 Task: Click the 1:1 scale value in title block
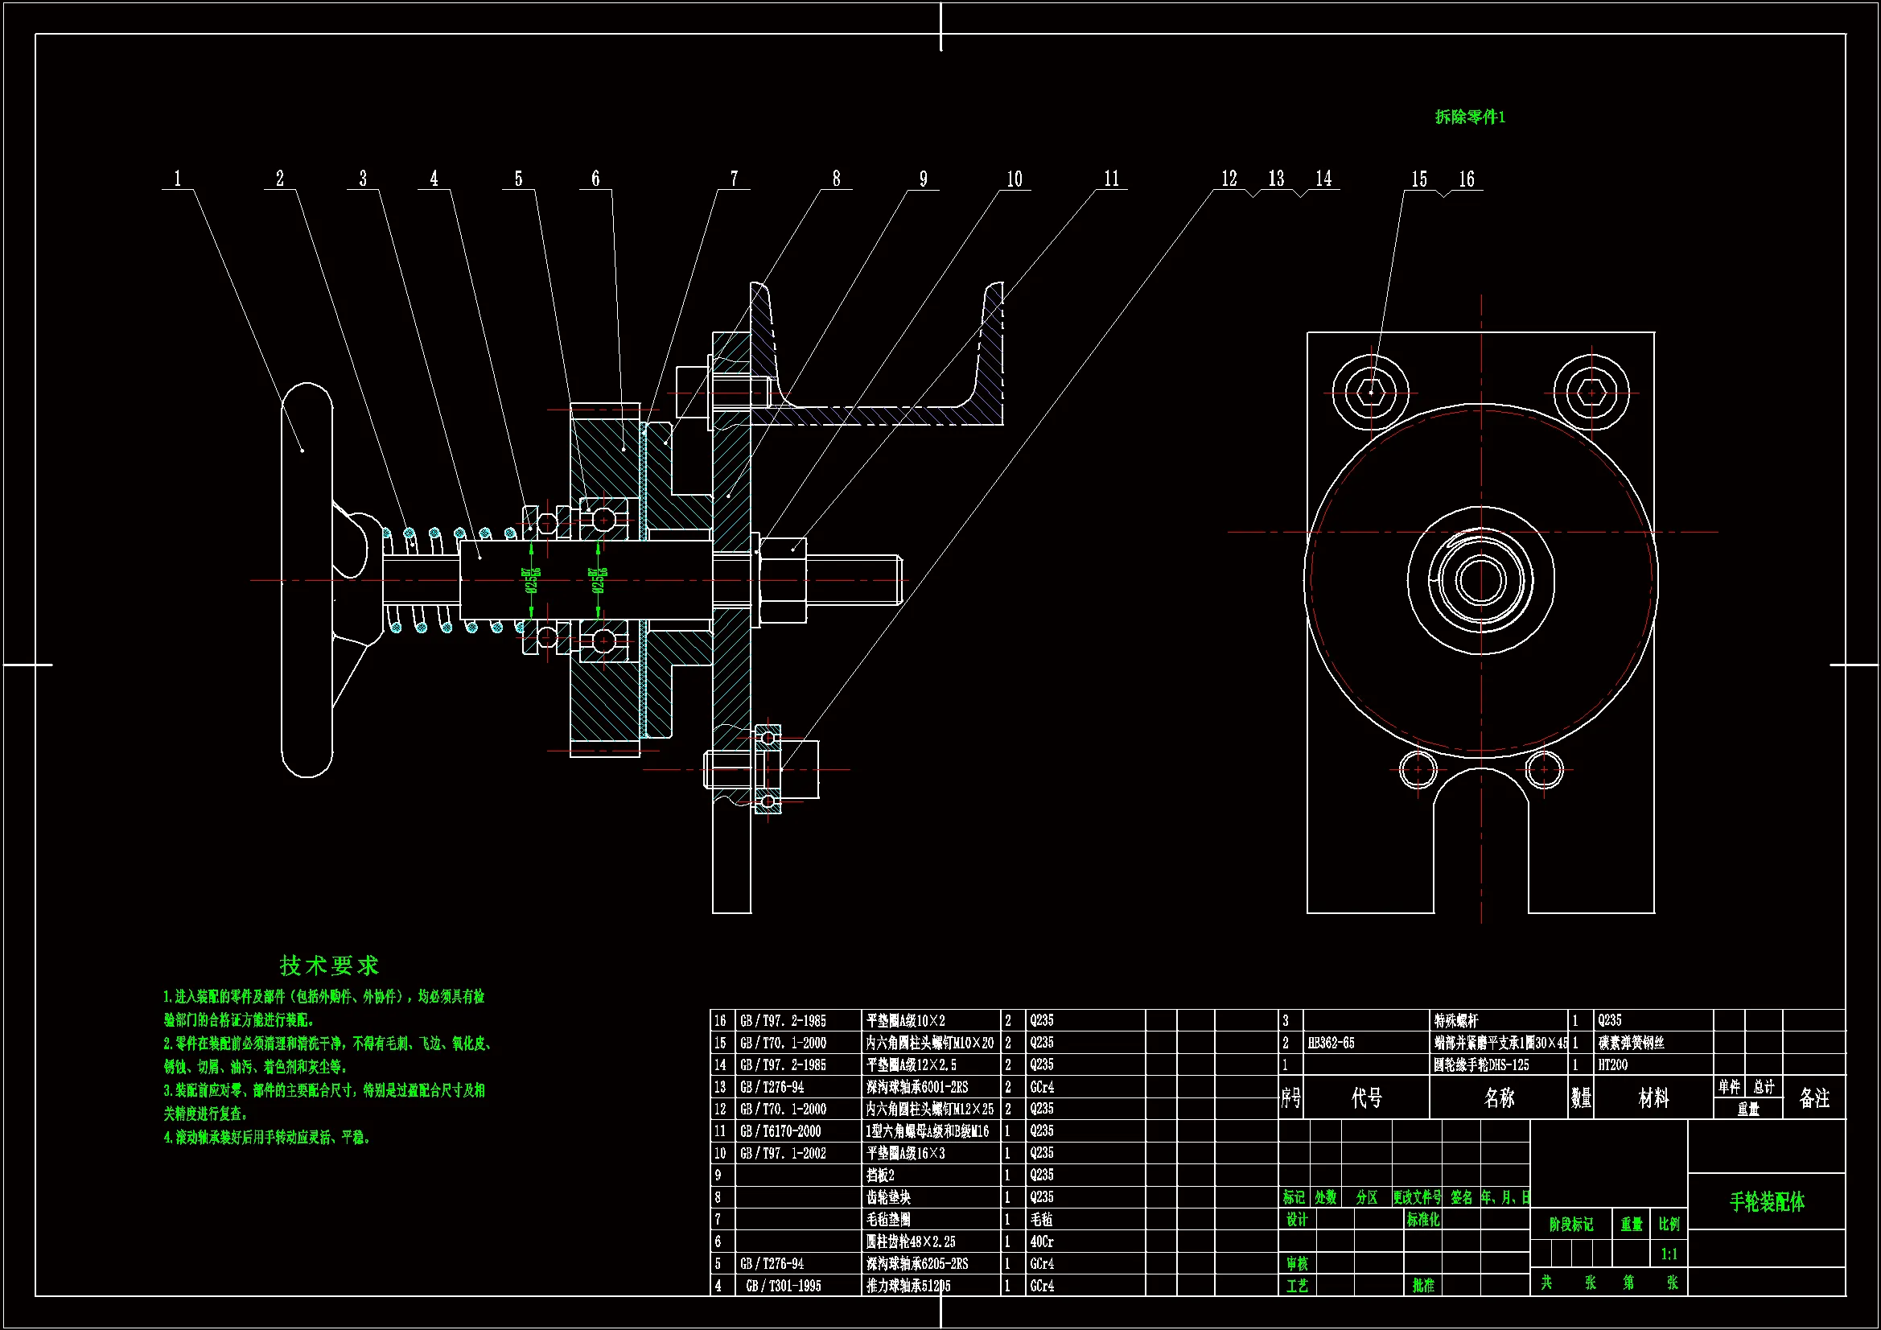click(x=1669, y=1254)
